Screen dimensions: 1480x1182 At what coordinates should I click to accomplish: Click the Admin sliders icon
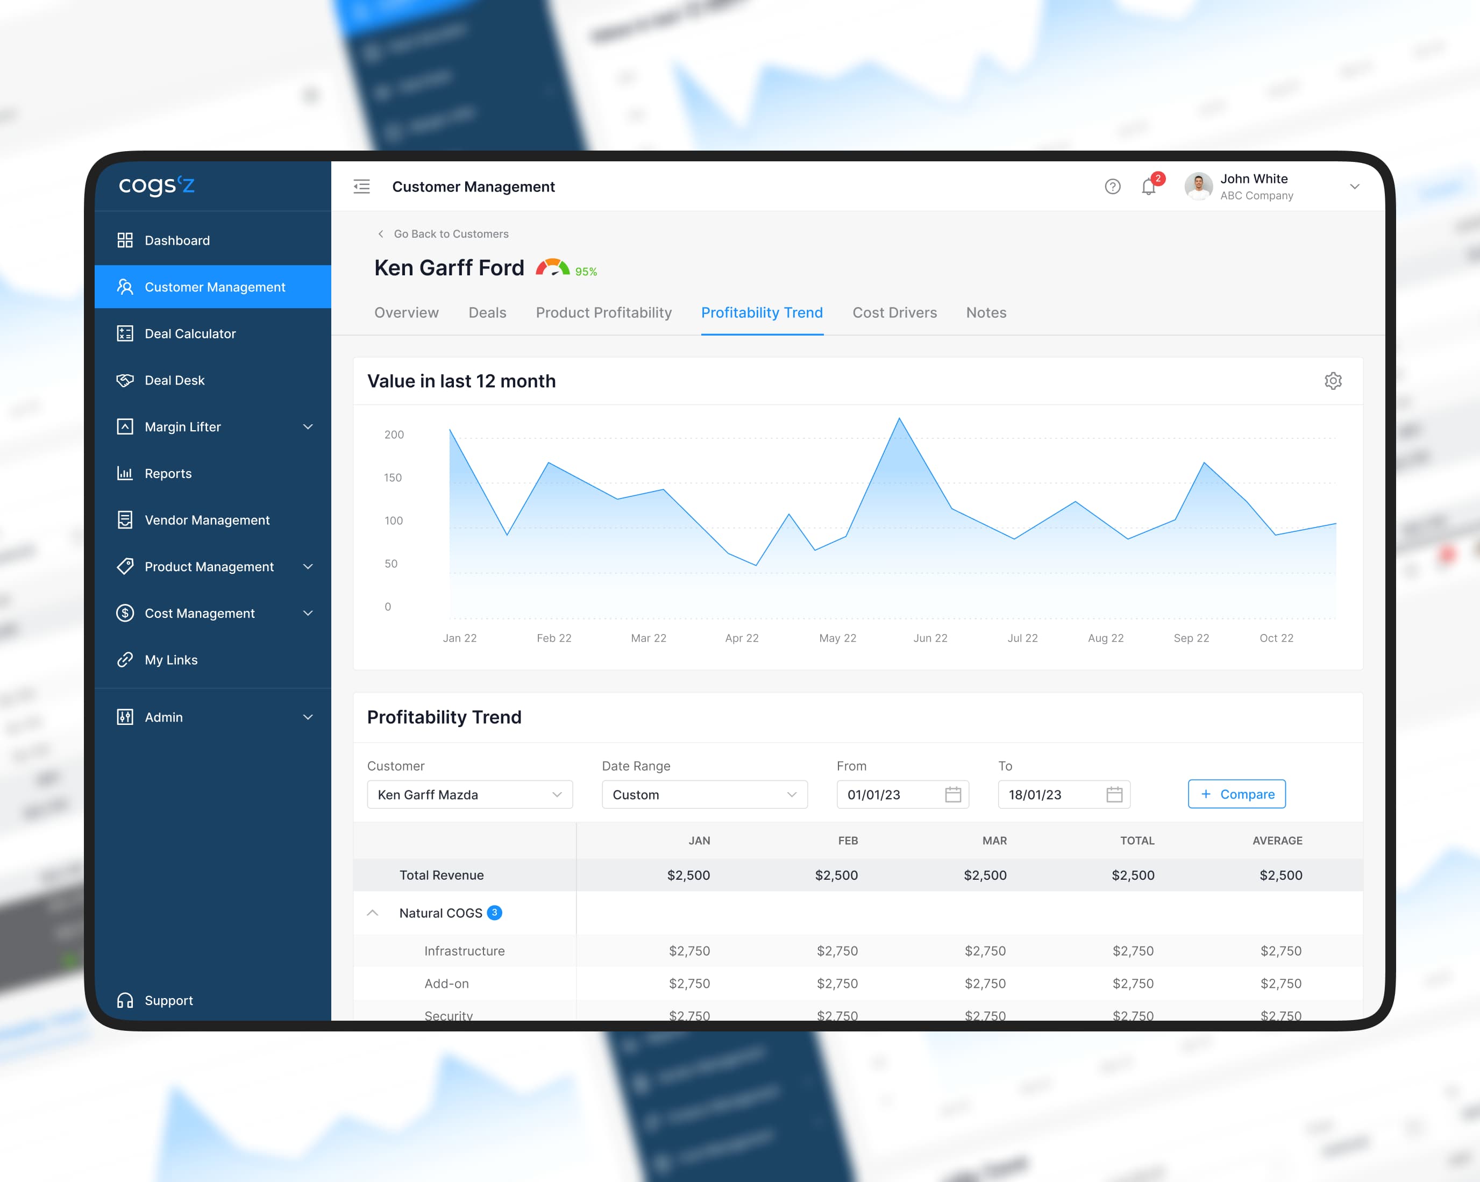pos(125,717)
